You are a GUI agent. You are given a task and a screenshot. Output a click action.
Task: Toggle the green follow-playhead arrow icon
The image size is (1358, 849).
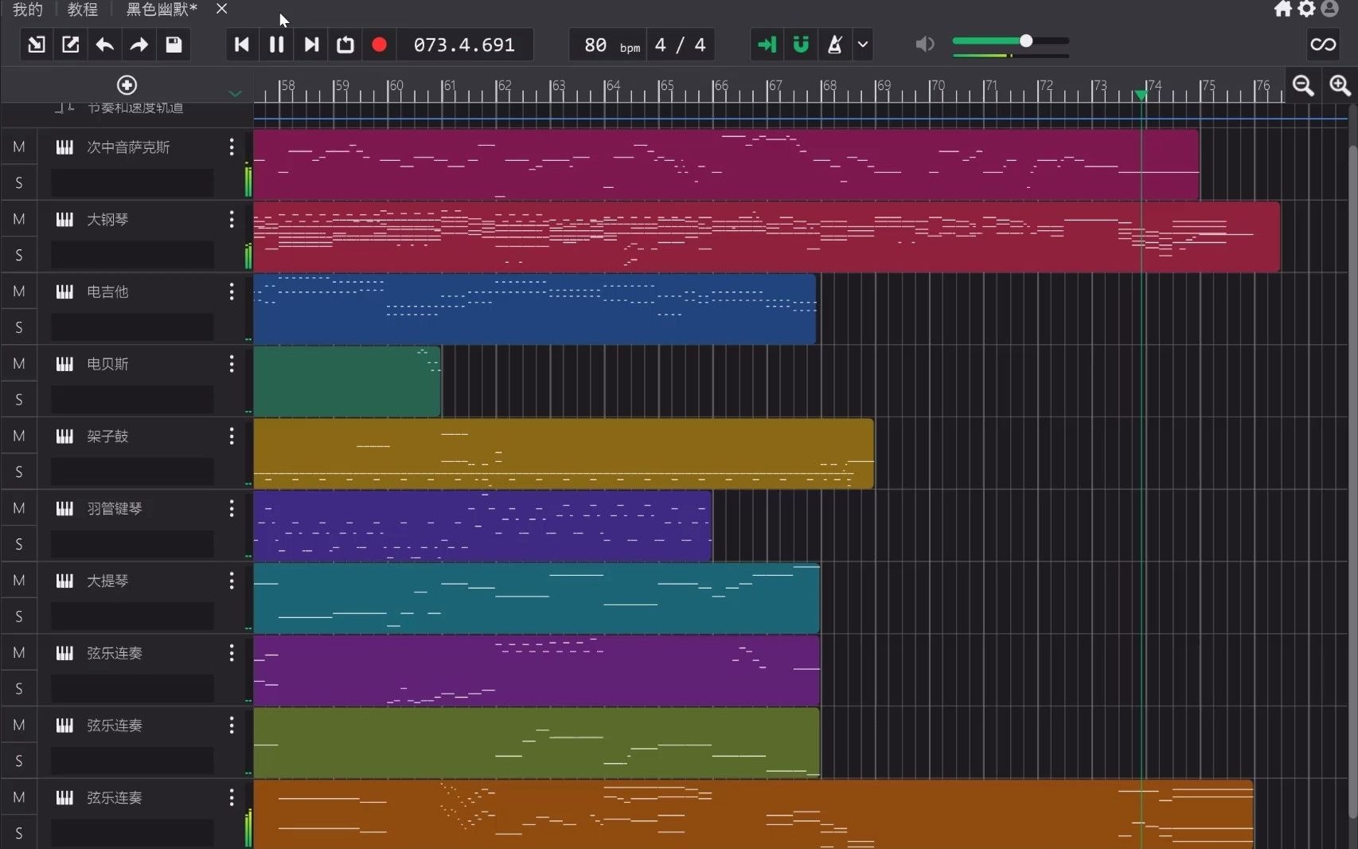tap(767, 45)
